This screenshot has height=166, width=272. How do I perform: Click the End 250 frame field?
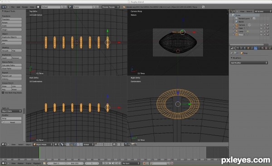75,163
